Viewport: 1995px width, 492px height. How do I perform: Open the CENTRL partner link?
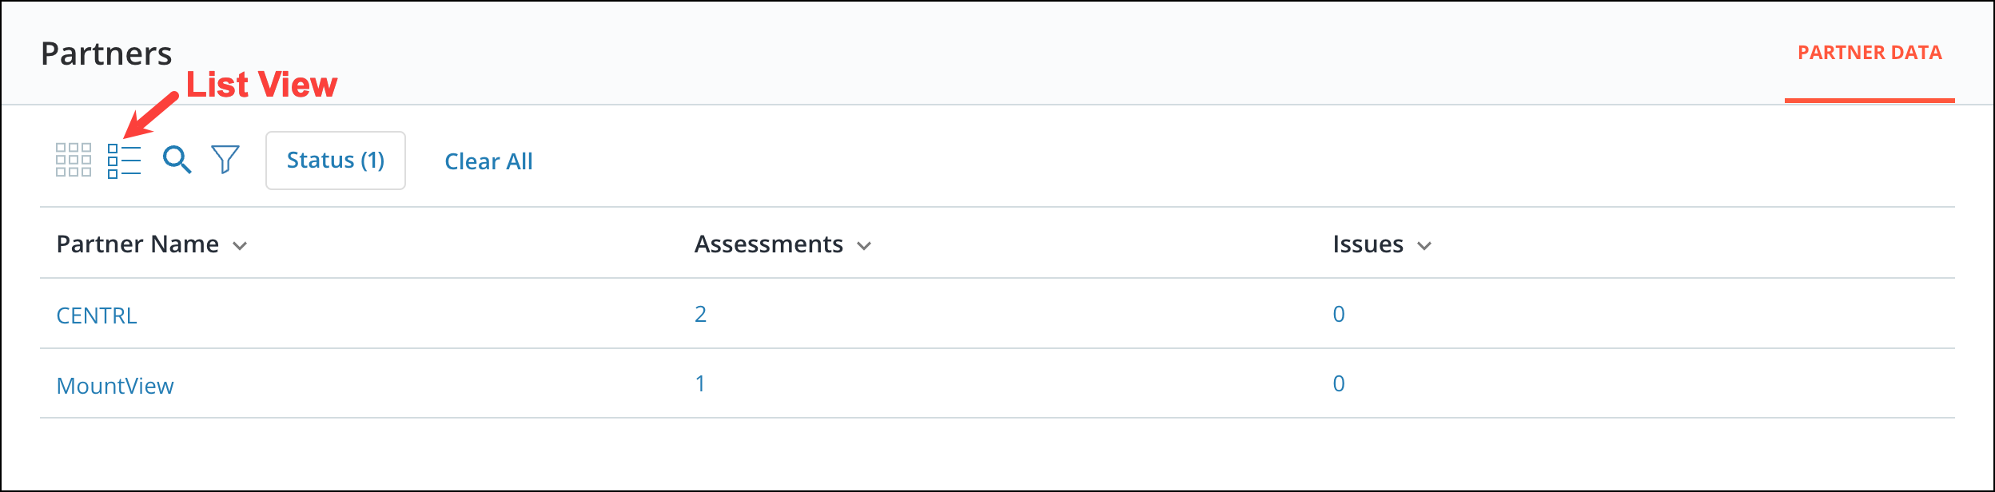click(97, 315)
